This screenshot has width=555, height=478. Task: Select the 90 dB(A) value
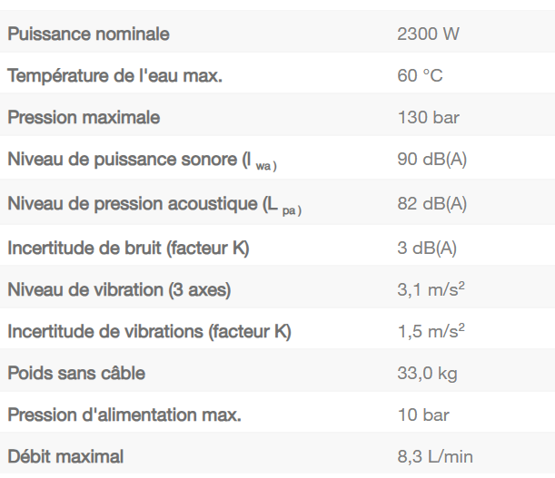click(431, 161)
